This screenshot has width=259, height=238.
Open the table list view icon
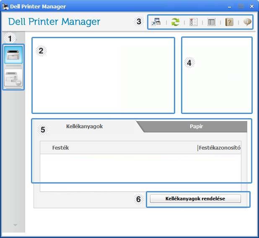[x=211, y=22]
